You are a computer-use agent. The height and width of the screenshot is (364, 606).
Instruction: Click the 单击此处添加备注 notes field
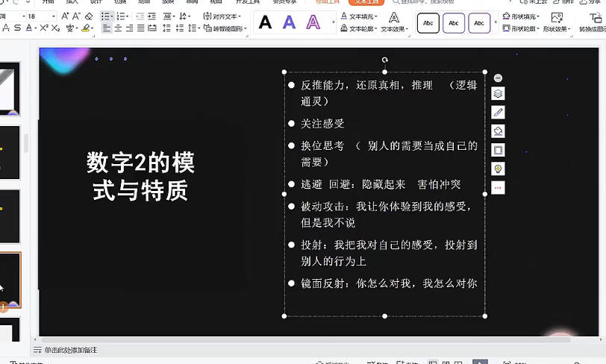coord(70,350)
